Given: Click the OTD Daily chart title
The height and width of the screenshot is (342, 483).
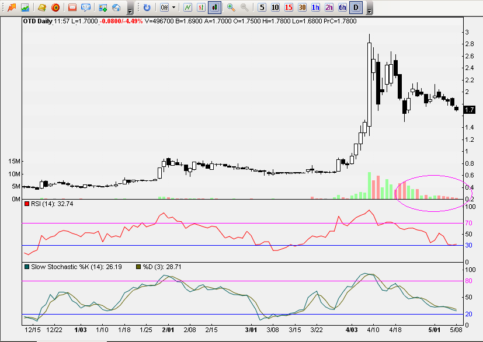Looking at the screenshot, I should click(37, 21).
